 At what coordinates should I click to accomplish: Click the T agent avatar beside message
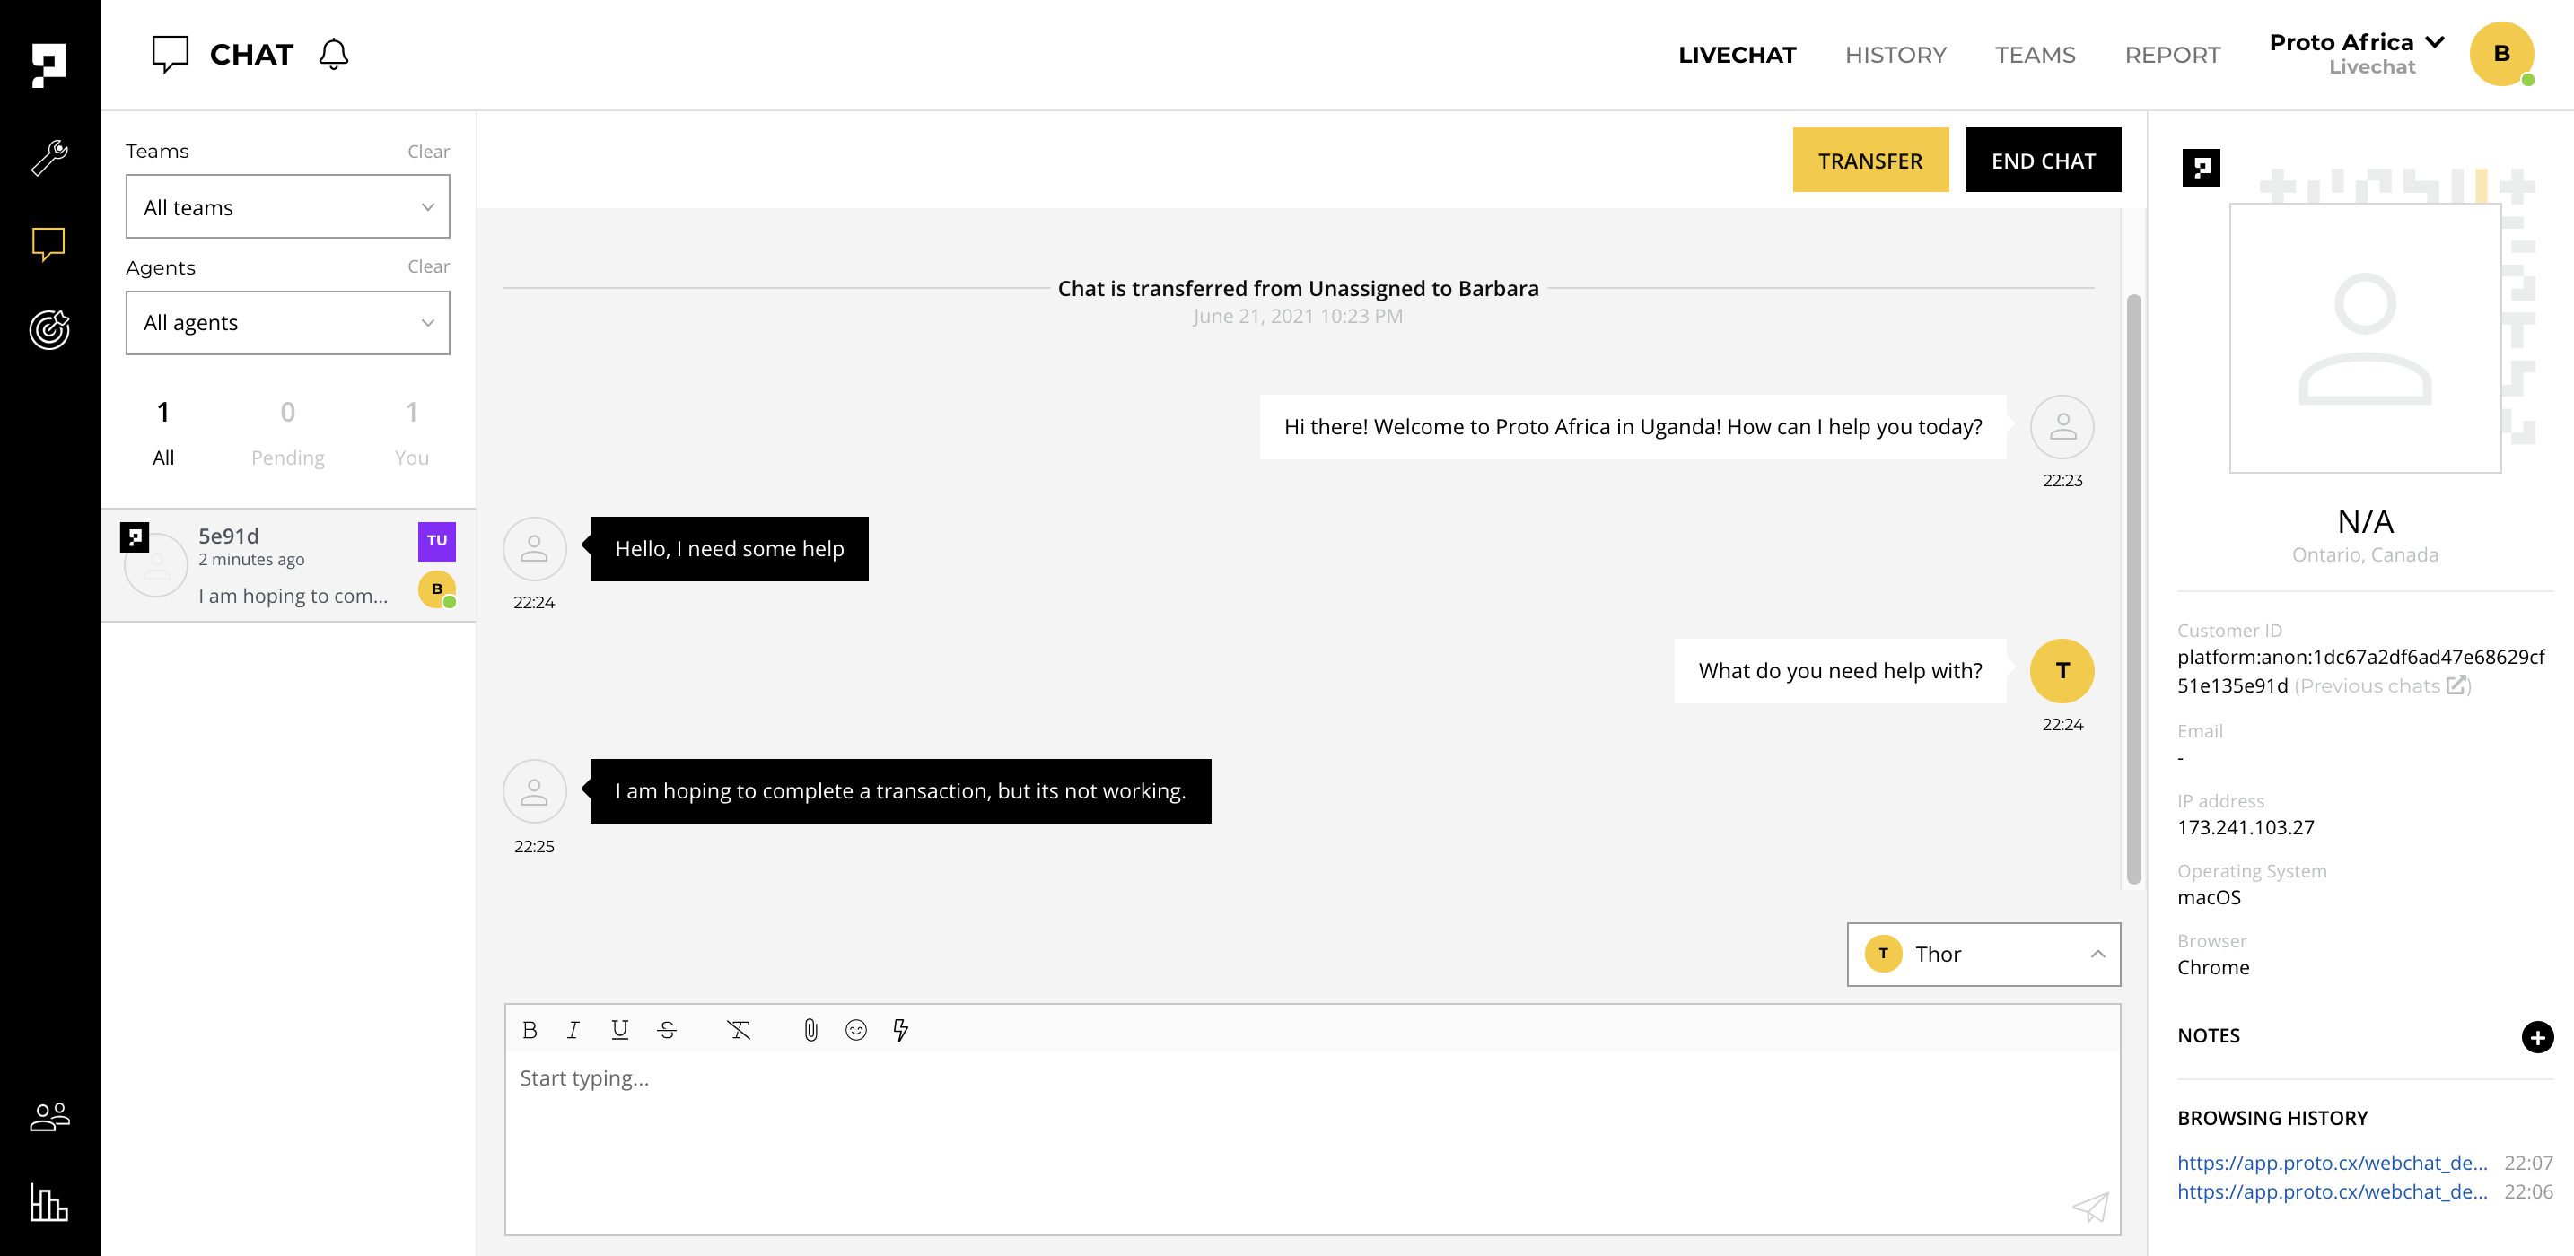tap(2062, 670)
